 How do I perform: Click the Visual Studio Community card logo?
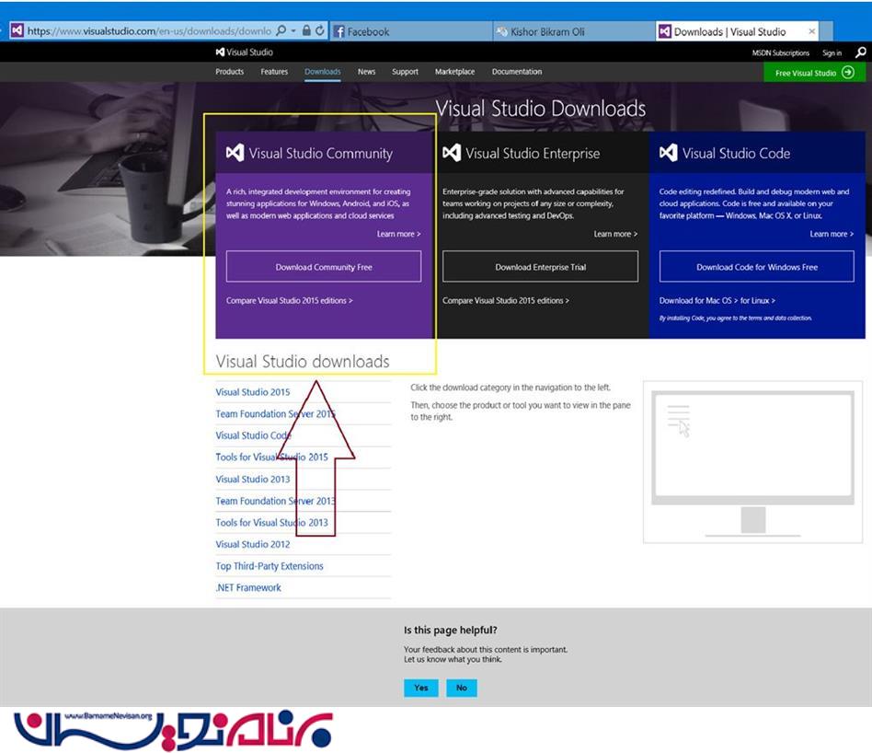click(235, 153)
